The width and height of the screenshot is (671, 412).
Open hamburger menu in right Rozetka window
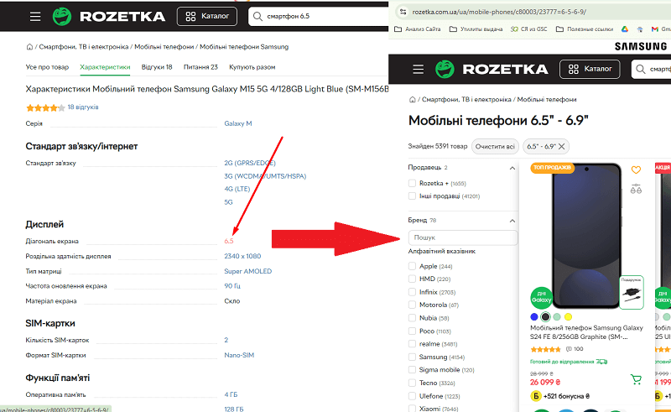[418, 70]
